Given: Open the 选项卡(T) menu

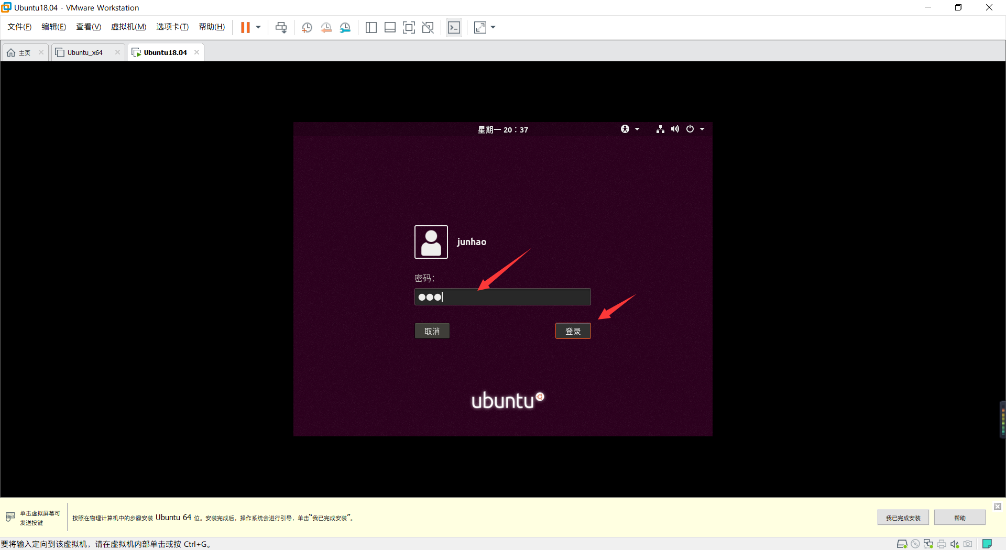Looking at the screenshot, I should [172, 27].
